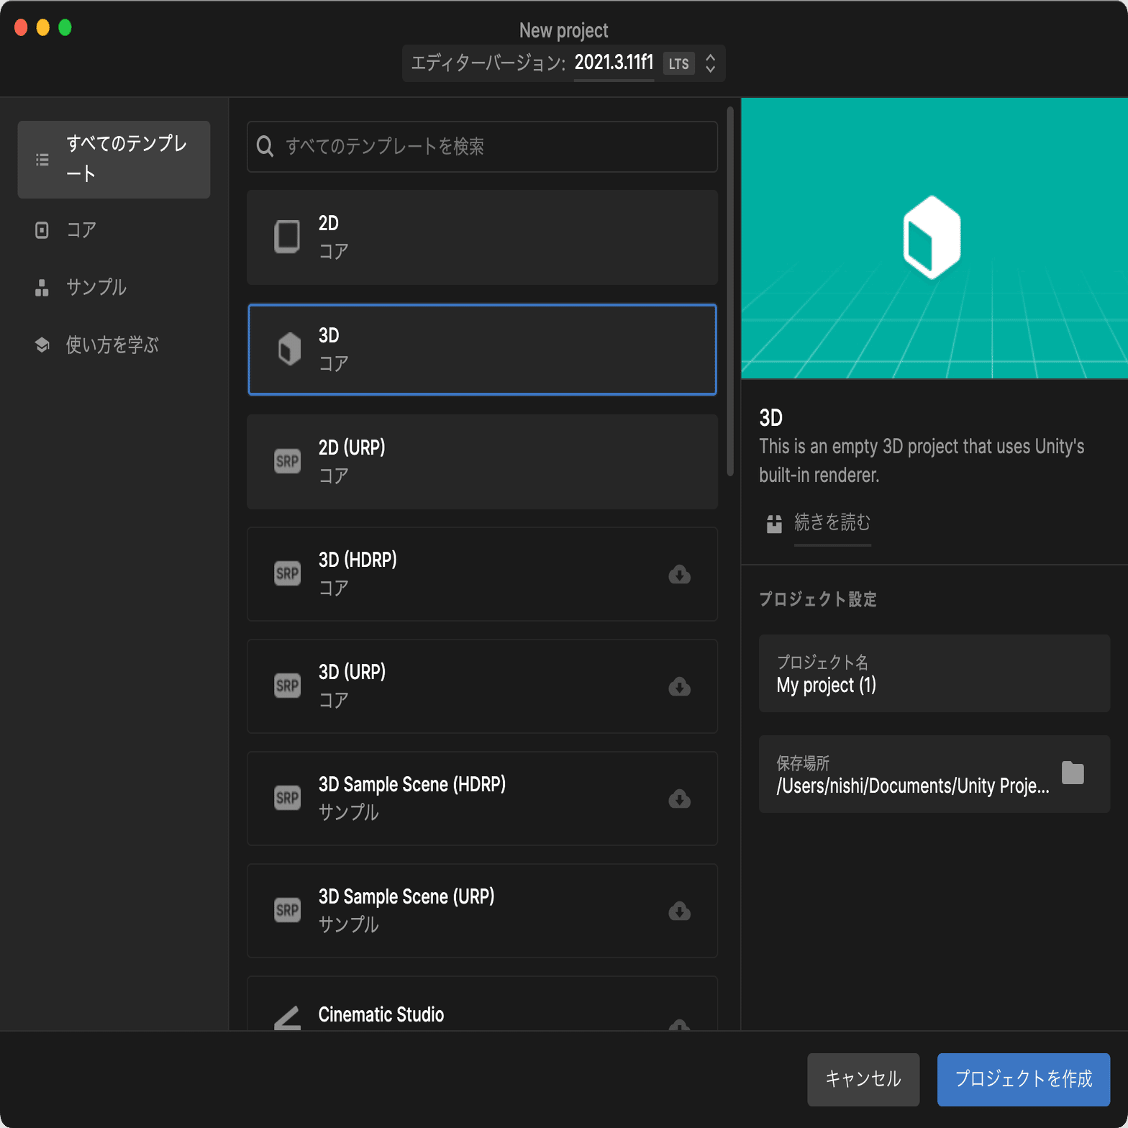The image size is (1128, 1128).
Task: Choose the 3D (HDRP) template
Action: tap(482, 574)
